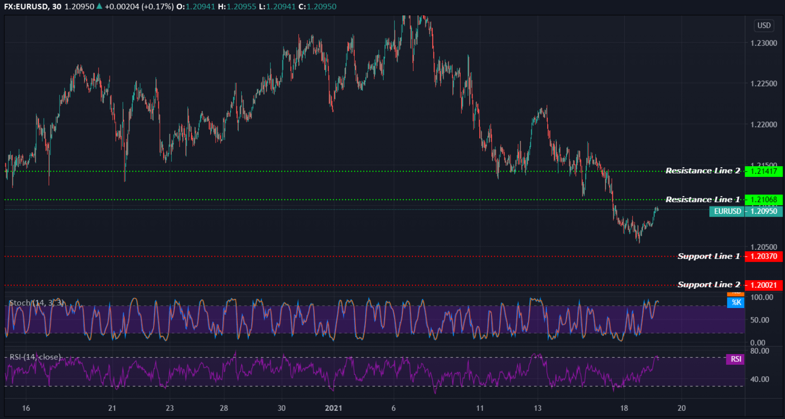Click the H:1.20955 high value in header
Screen dimensions: 785x419
pos(237,7)
